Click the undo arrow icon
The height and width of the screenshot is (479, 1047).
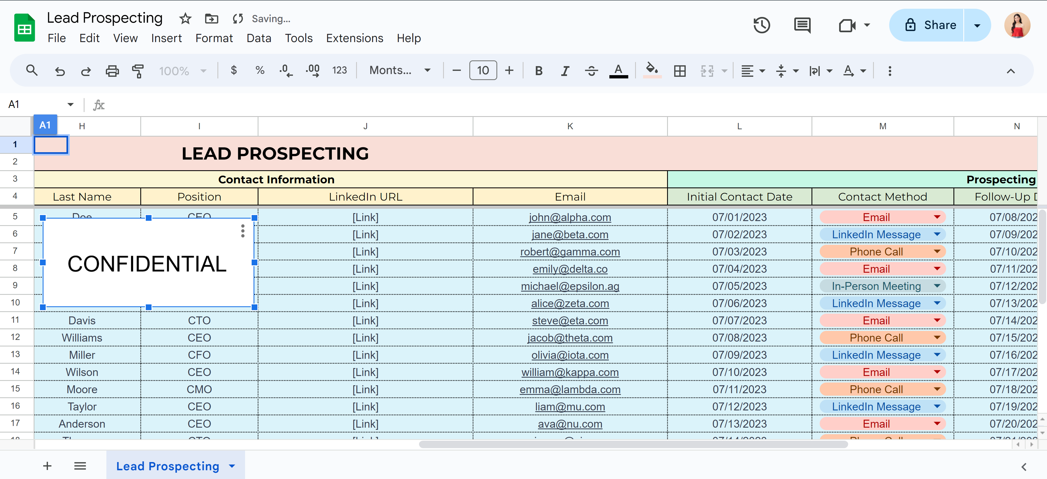point(60,71)
